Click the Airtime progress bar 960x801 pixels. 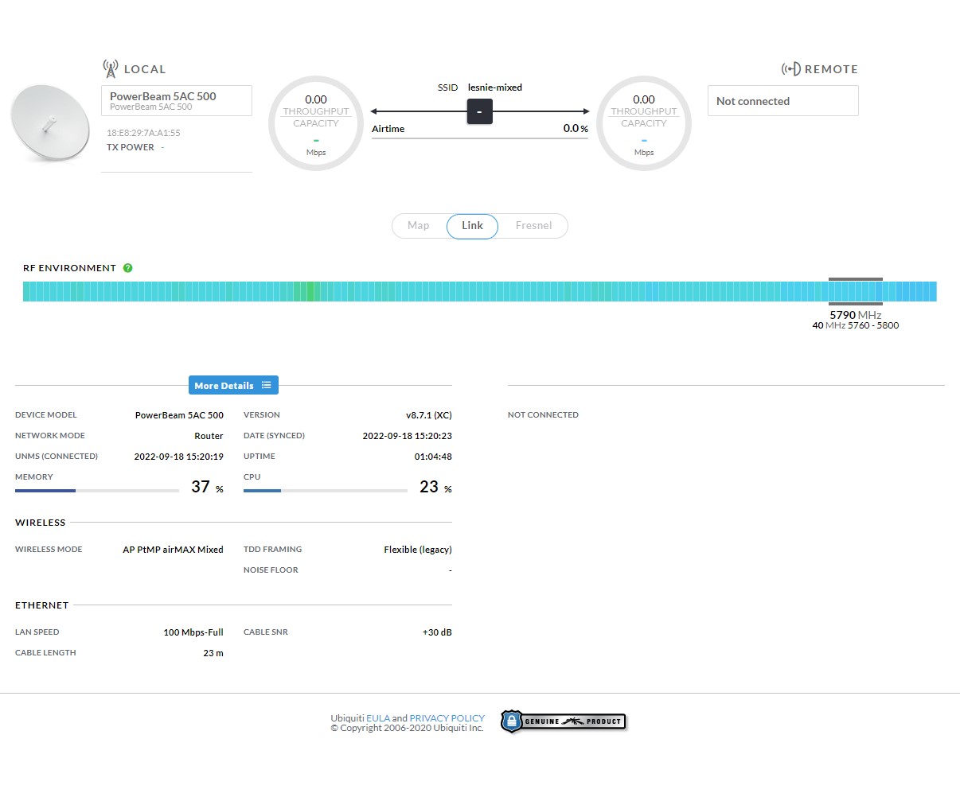tap(479, 138)
